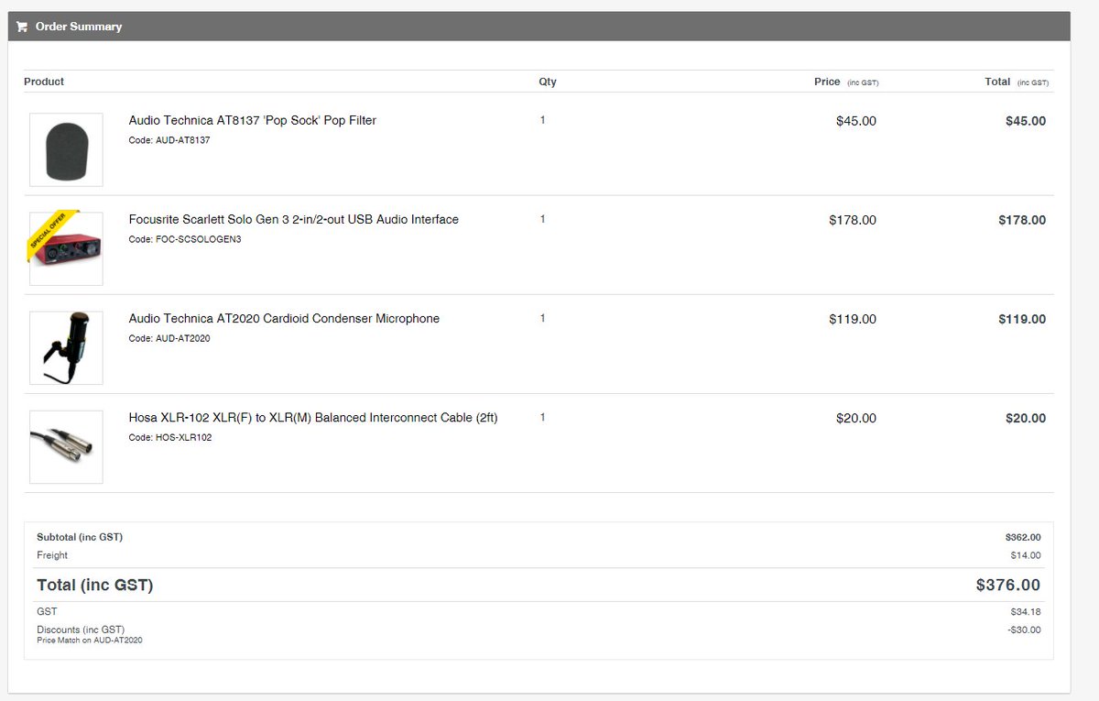Click the Qty column header
Screen dimensions: 1099x701
(547, 82)
